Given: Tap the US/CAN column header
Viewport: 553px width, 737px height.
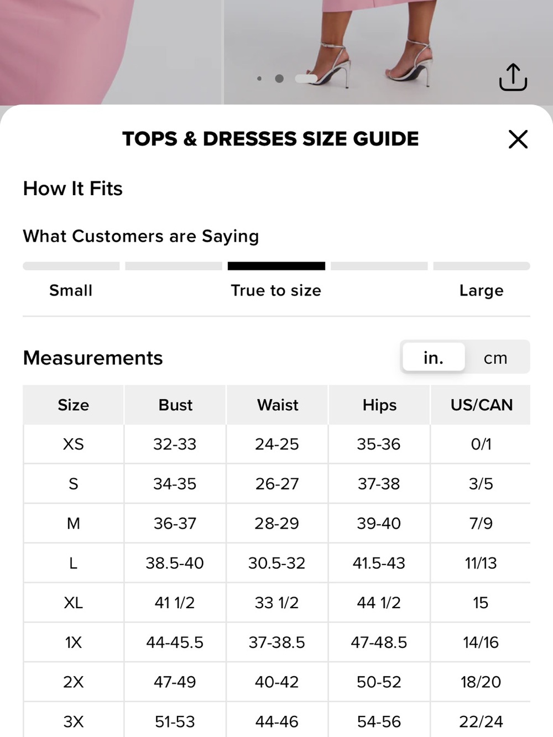Looking at the screenshot, I should pyautogui.click(x=481, y=405).
